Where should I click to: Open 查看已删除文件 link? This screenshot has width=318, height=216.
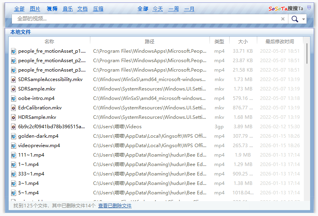(x=115, y=206)
